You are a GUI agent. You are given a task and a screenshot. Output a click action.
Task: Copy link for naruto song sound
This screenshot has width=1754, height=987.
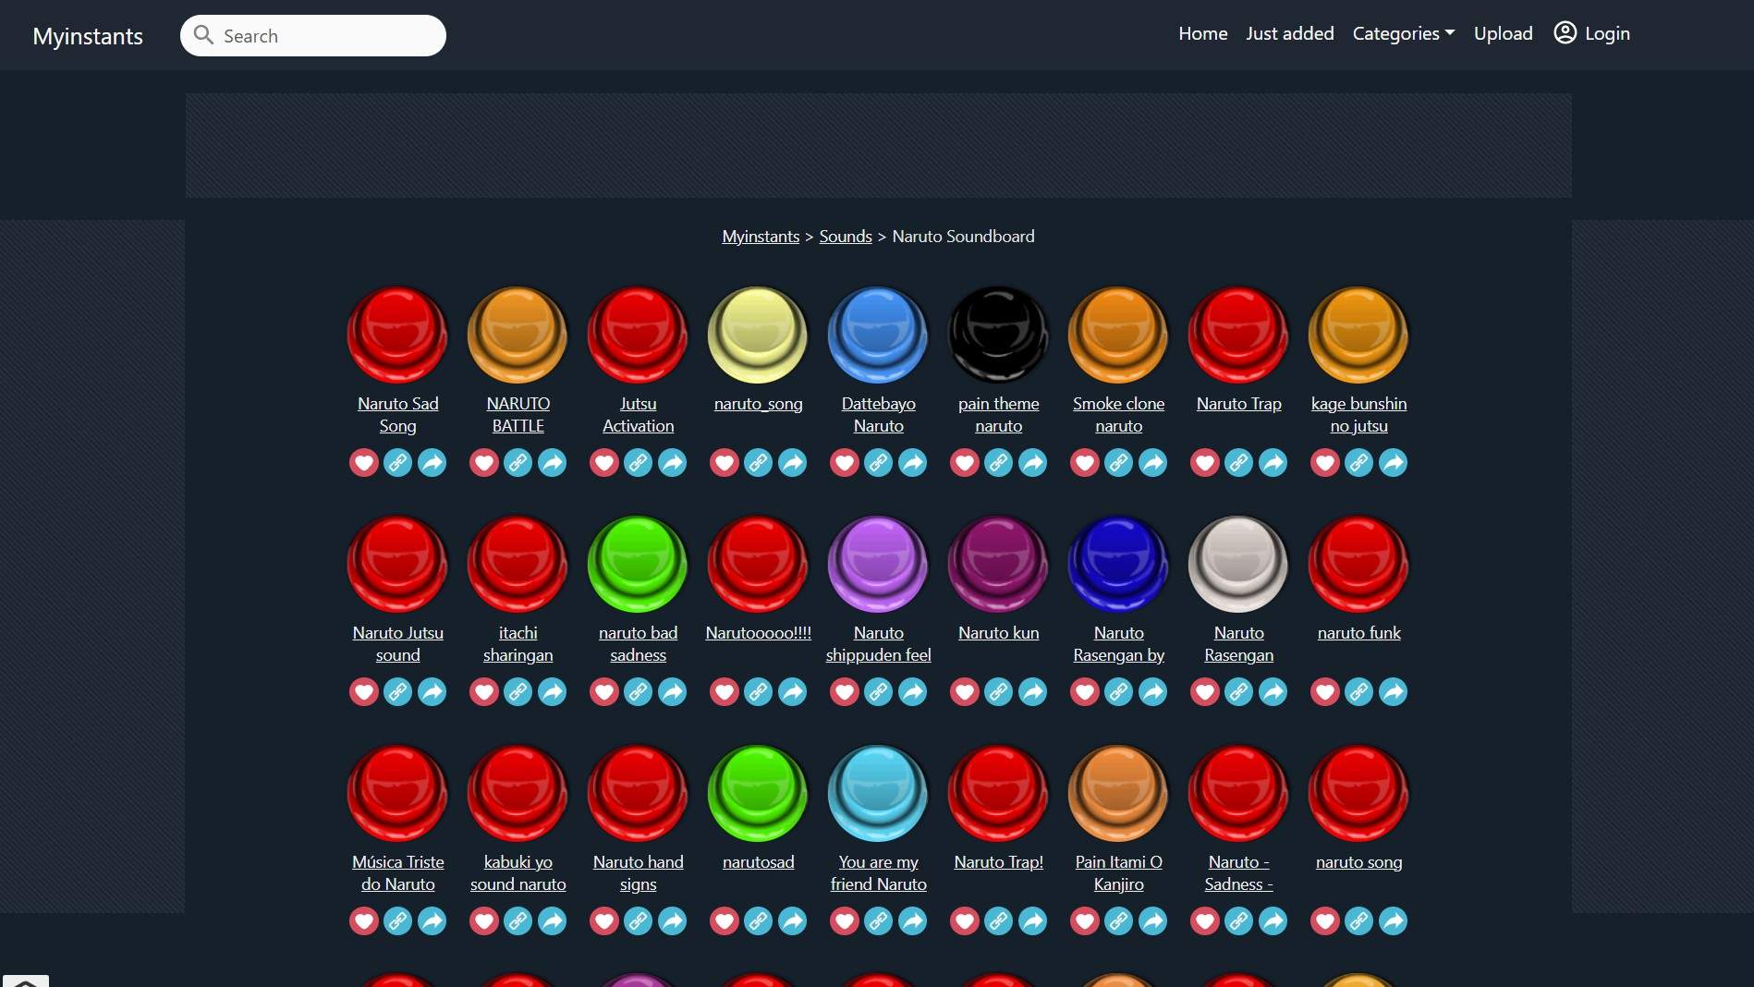coord(1359,920)
